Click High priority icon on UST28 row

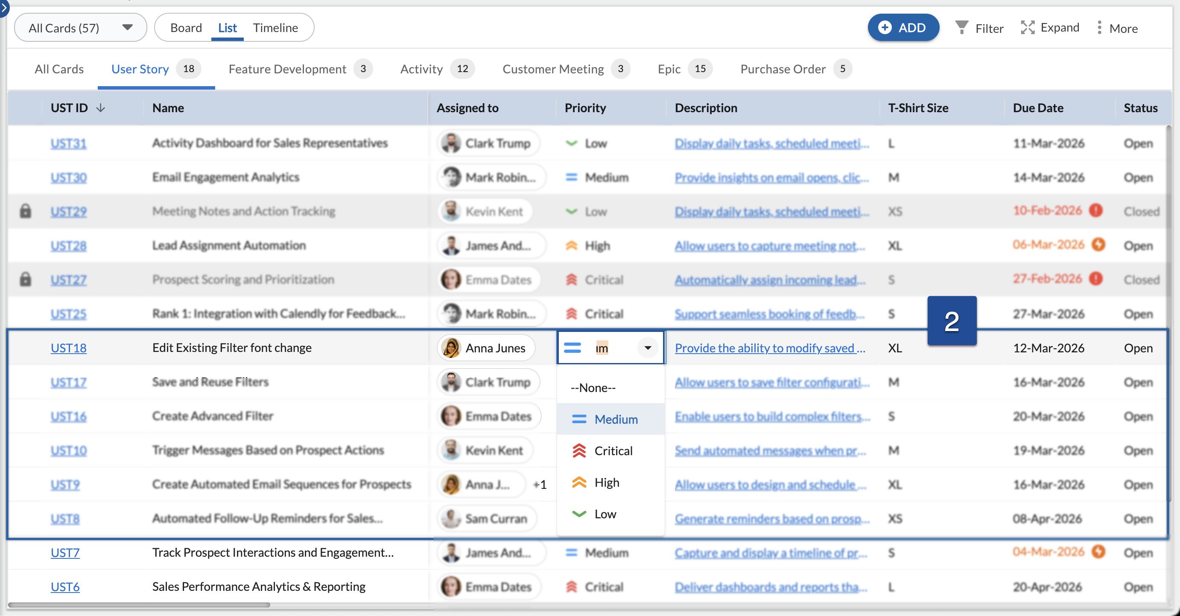pos(571,245)
